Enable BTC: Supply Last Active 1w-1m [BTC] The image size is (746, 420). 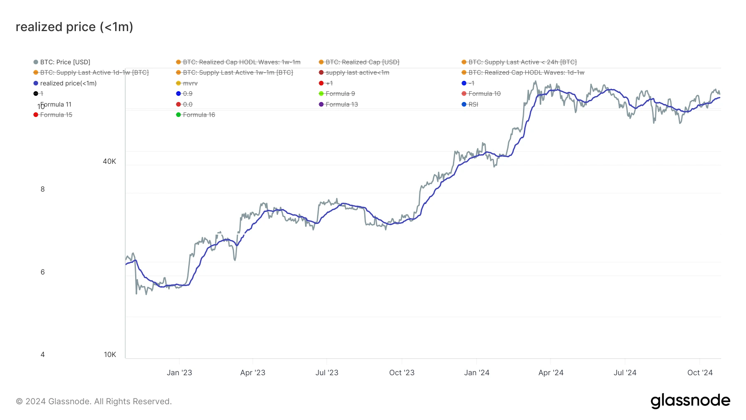pyautogui.click(x=235, y=73)
